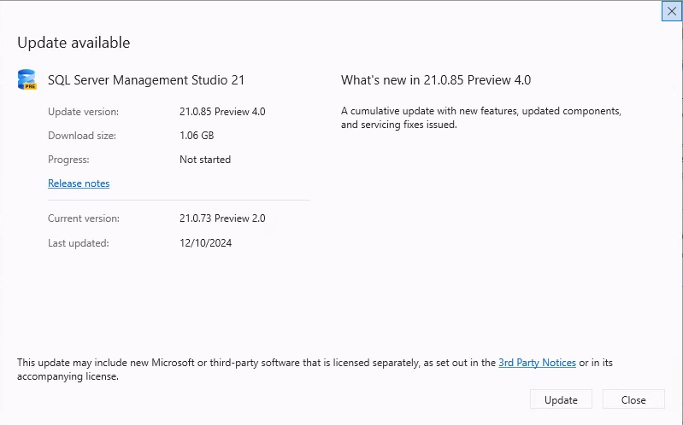Click the Update available heading
Viewport: 683px width, 425px height.
pos(74,43)
